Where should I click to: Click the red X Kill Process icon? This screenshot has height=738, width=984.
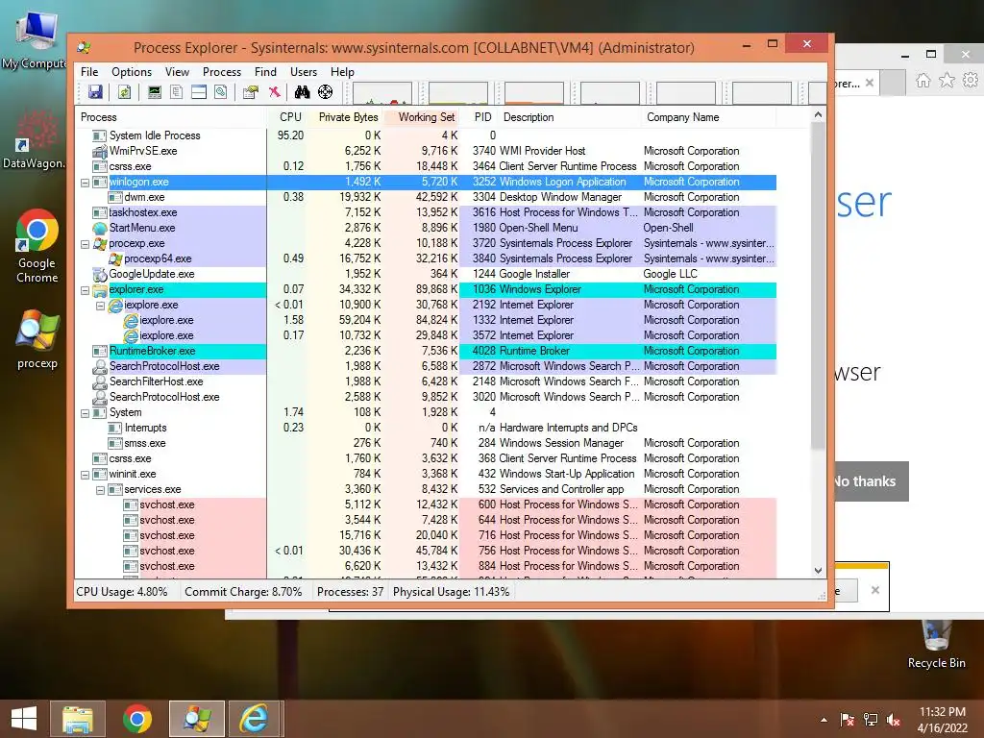[x=274, y=92]
